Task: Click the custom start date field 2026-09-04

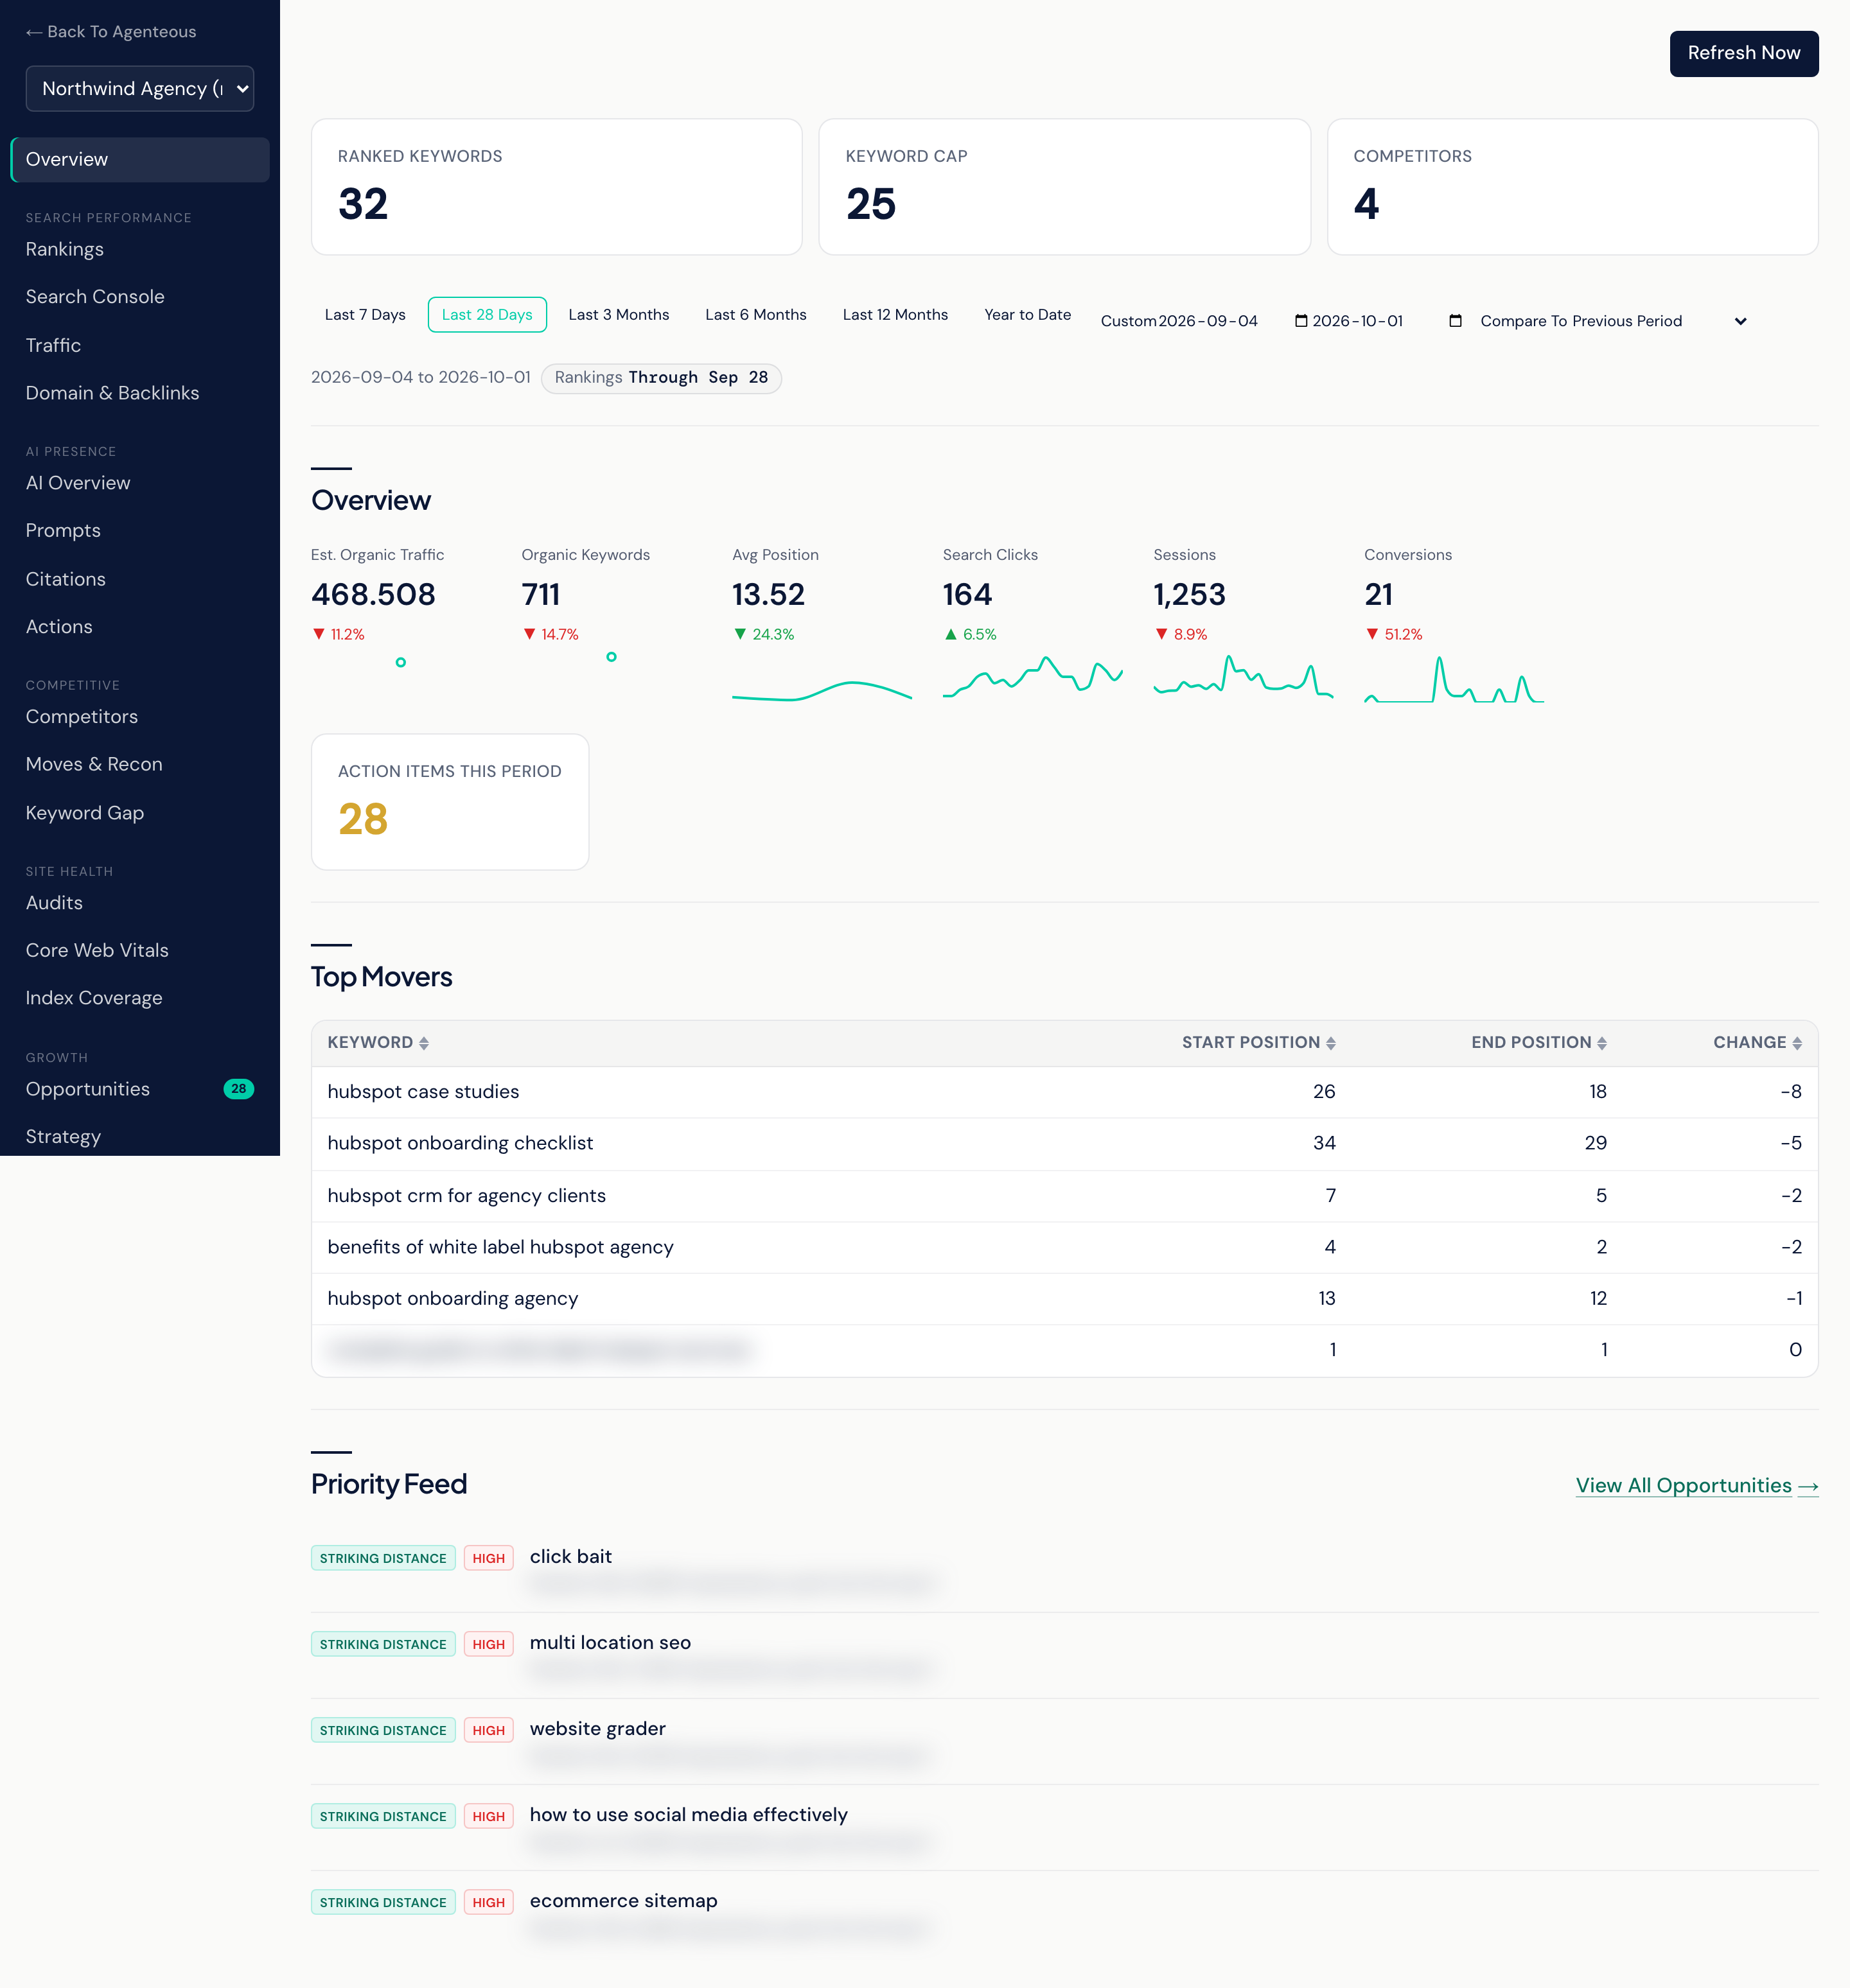Action: point(1233,321)
